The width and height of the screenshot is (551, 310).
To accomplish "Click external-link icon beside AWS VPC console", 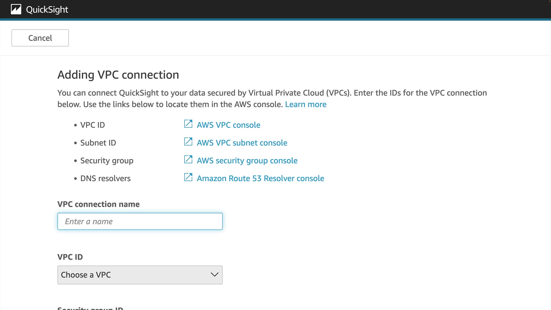I will (188, 124).
